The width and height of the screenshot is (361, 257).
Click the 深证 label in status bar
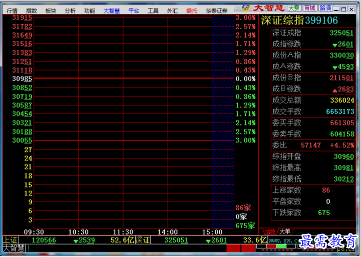tap(143, 240)
